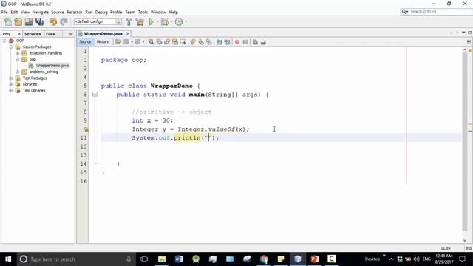Expand the Test Packages node
473x266 pixels.
point(11,78)
